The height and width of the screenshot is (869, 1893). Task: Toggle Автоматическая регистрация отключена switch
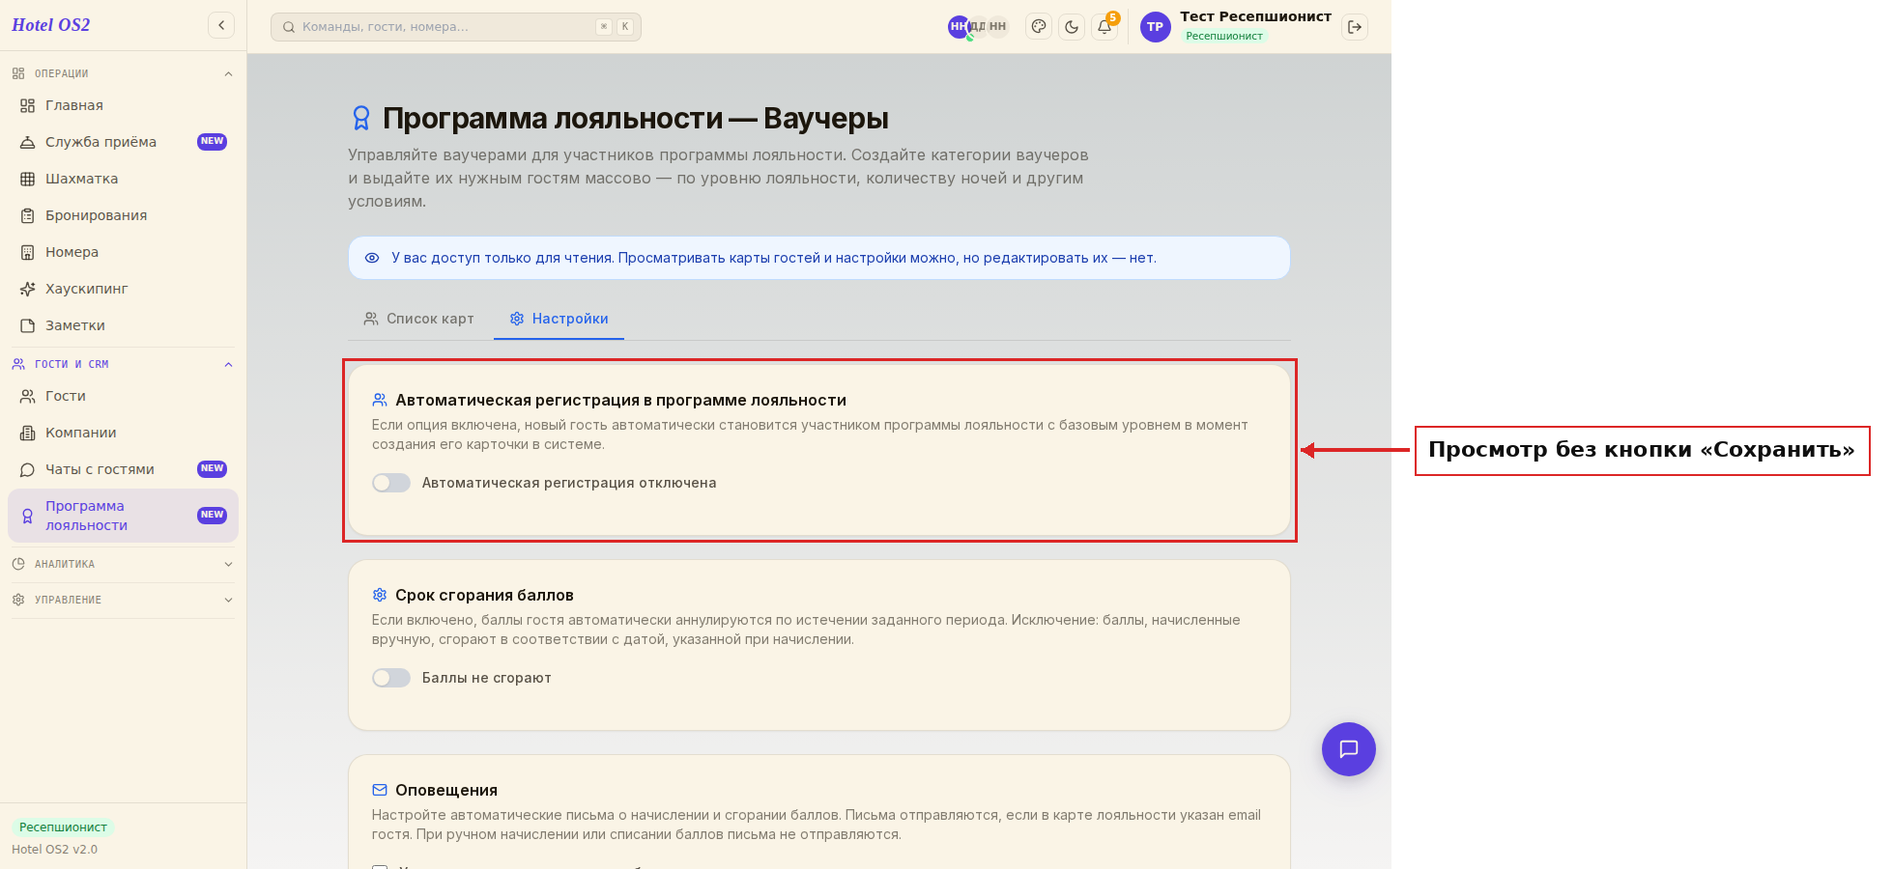click(x=391, y=483)
